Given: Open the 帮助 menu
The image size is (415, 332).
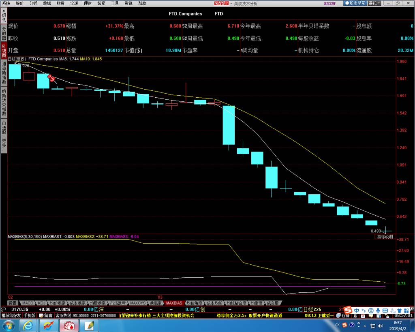Looking at the screenshot, I should pyautogui.click(x=142, y=3).
